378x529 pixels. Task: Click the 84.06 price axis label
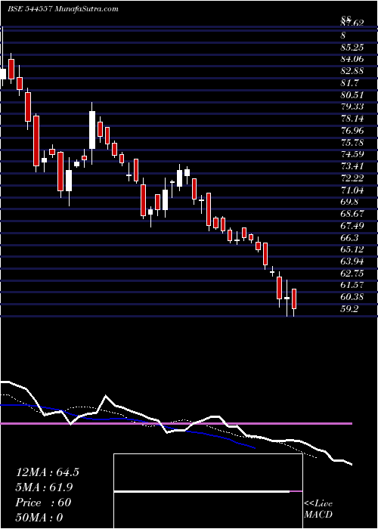click(x=352, y=60)
